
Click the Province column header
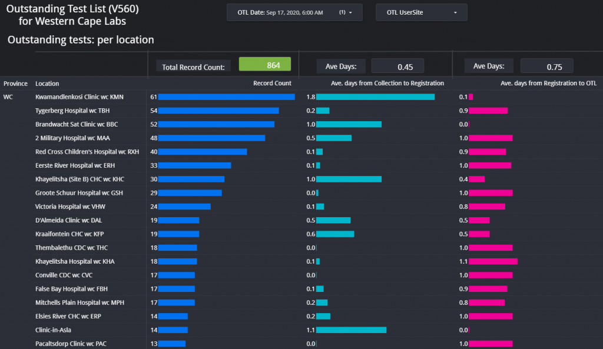[x=15, y=84]
